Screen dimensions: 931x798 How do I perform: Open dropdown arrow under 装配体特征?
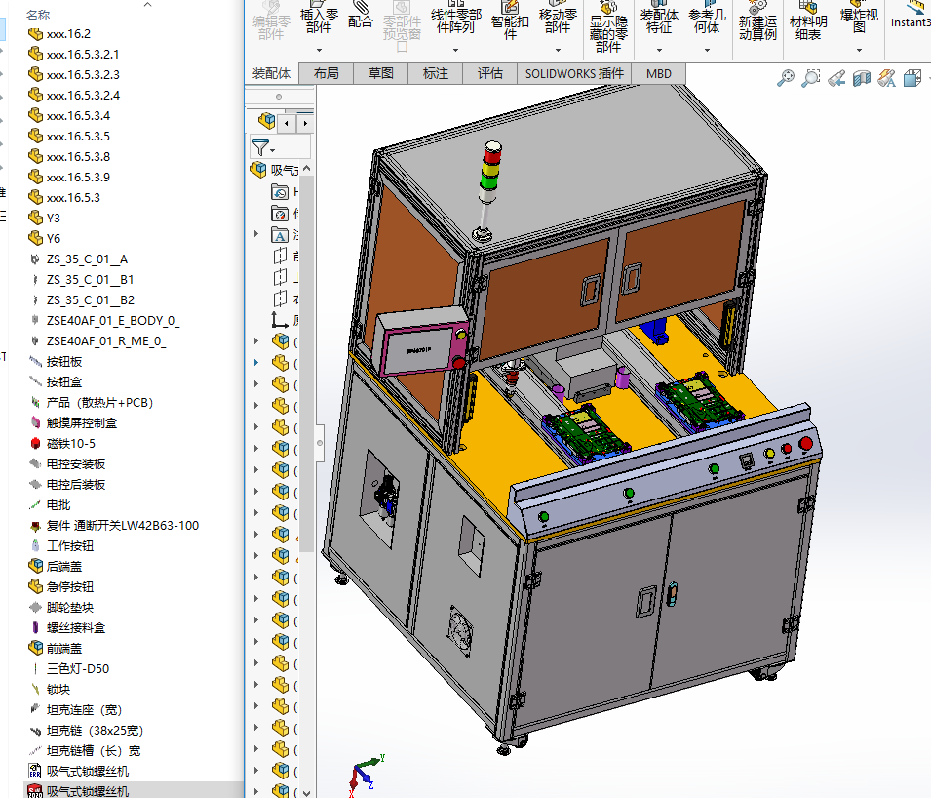pyautogui.click(x=659, y=51)
